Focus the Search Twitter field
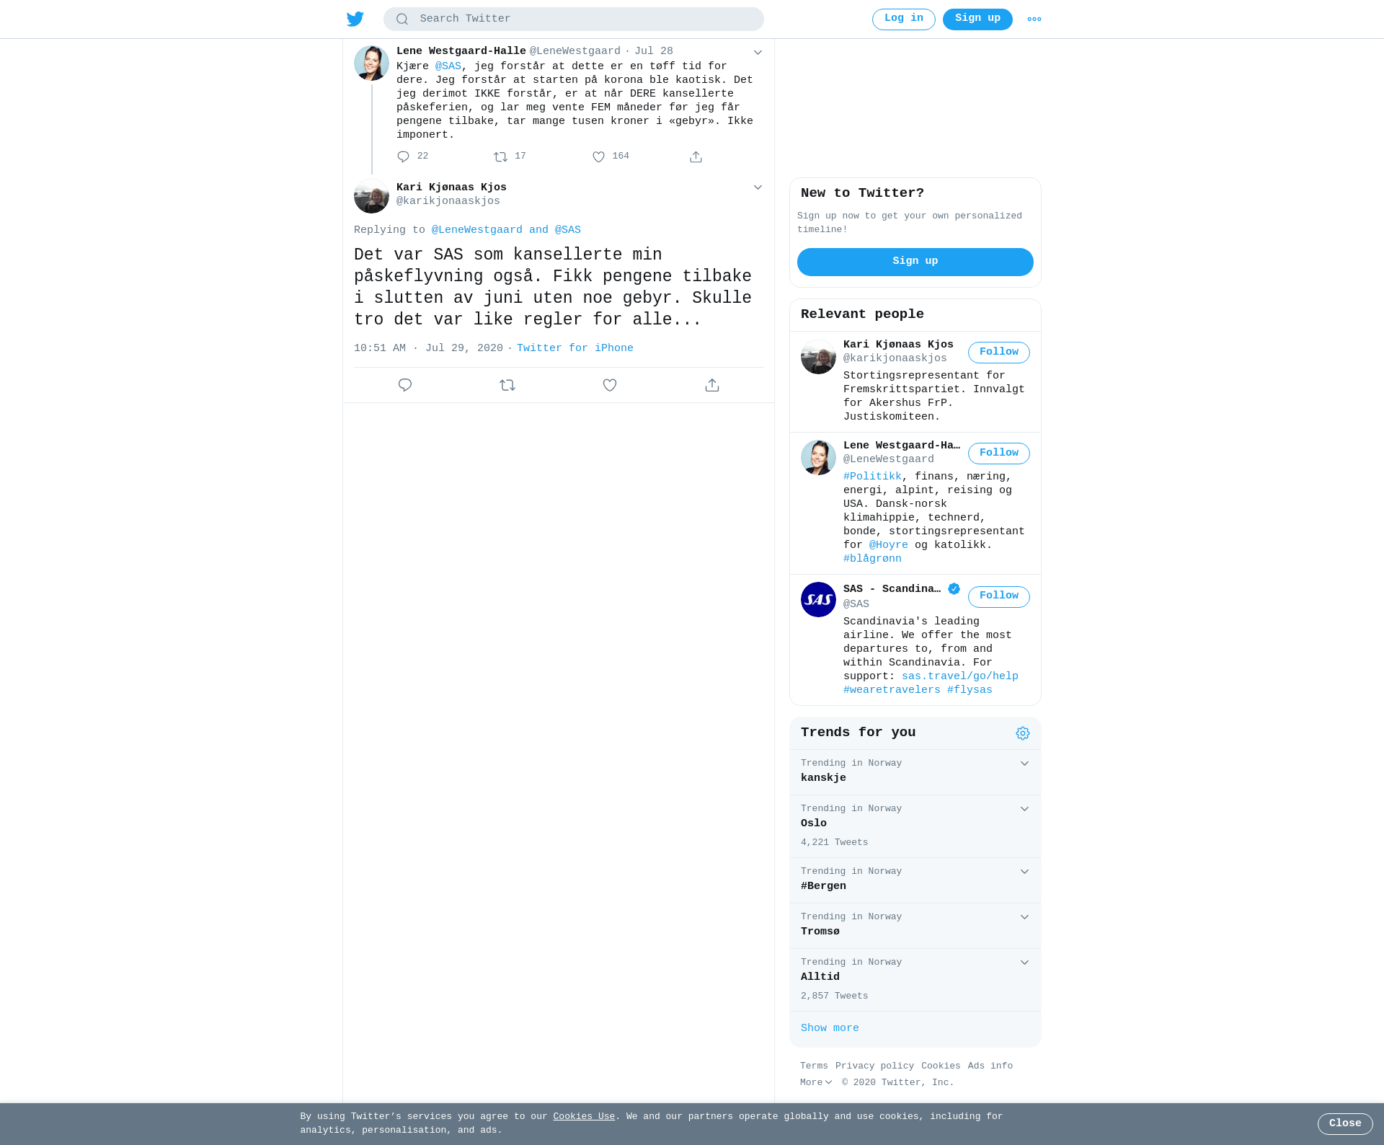Viewport: 1384px width, 1145px height. point(573,19)
